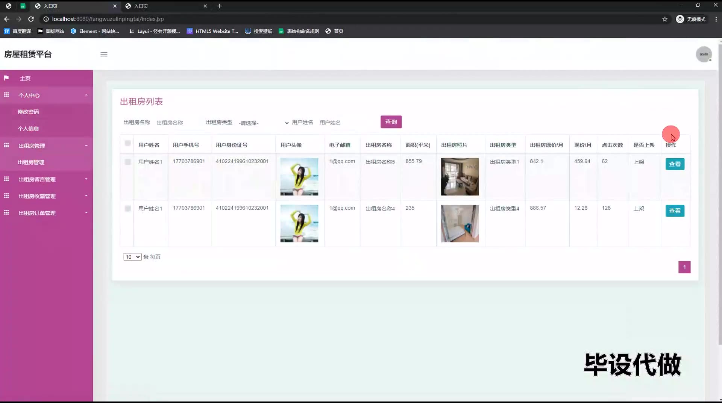Open the browser three-dot menu
The height and width of the screenshot is (403, 722).
pos(716,19)
